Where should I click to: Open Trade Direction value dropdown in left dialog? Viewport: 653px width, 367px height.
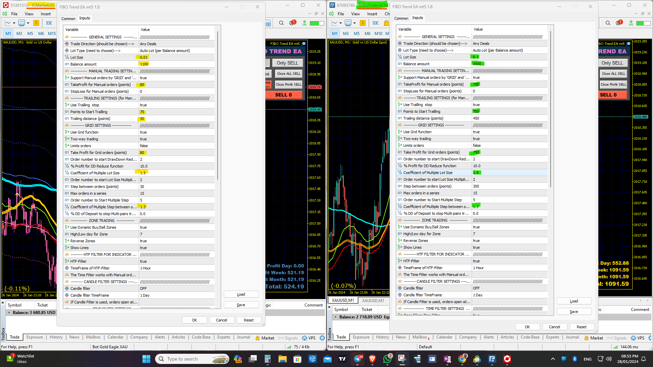(177, 44)
